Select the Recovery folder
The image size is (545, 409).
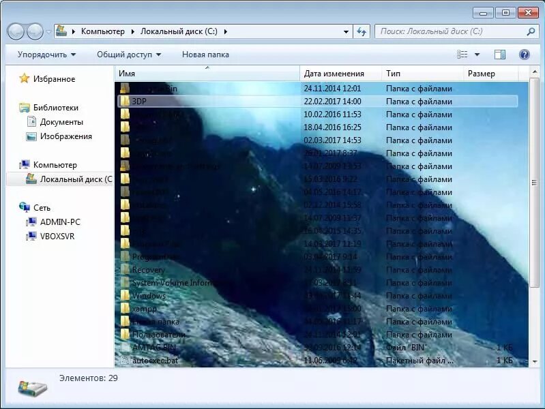[x=148, y=270]
